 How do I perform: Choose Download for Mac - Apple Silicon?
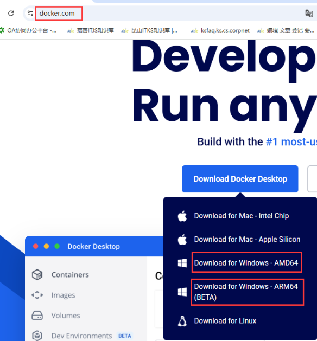pyautogui.click(x=247, y=239)
